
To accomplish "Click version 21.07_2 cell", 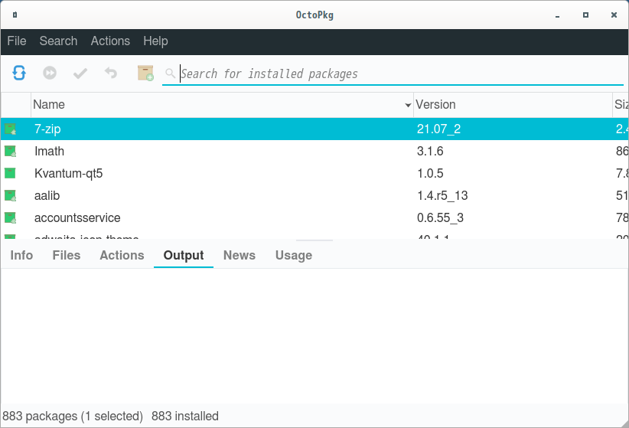I will (439, 129).
